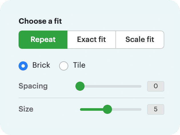The width and height of the screenshot is (180, 135).
Task: Click the white dot inside Brick radio
Action: click(x=23, y=66)
